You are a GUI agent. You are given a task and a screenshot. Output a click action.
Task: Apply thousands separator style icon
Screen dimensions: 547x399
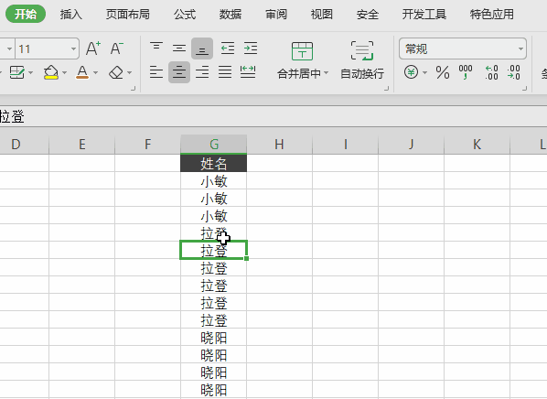tap(466, 72)
